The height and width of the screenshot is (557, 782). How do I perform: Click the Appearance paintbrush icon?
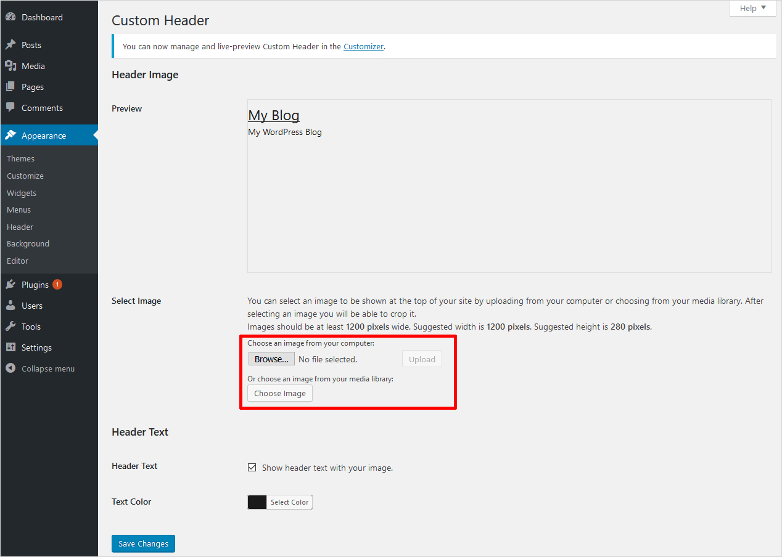coord(11,135)
